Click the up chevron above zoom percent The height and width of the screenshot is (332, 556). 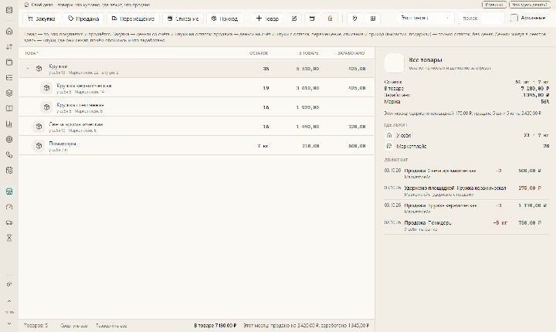tap(9, 301)
